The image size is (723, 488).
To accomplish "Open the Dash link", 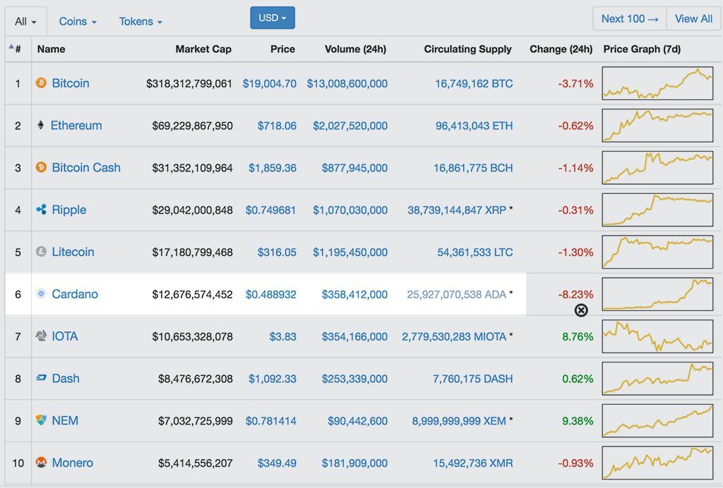I will [x=66, y=378].
